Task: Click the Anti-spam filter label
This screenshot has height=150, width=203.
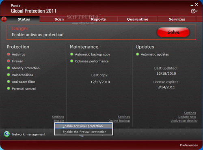Action: [24, 81]
